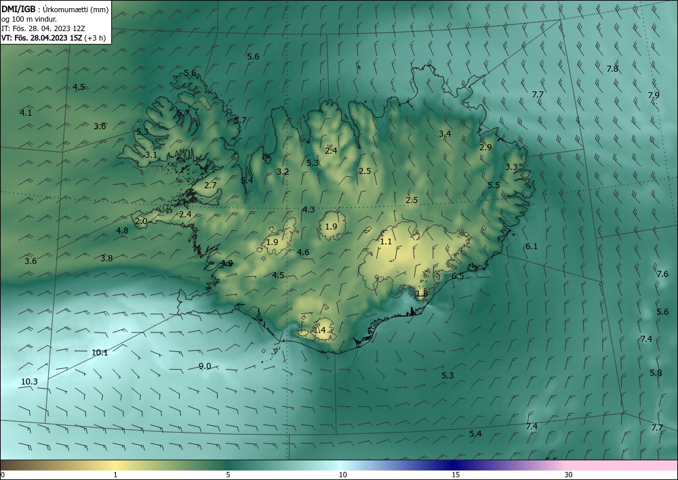The height and width of the screenshot is (480, 678).
Task: Click the 3.1 value in the Westfjords
Action: pyautogui.click(x=151, y=154)
